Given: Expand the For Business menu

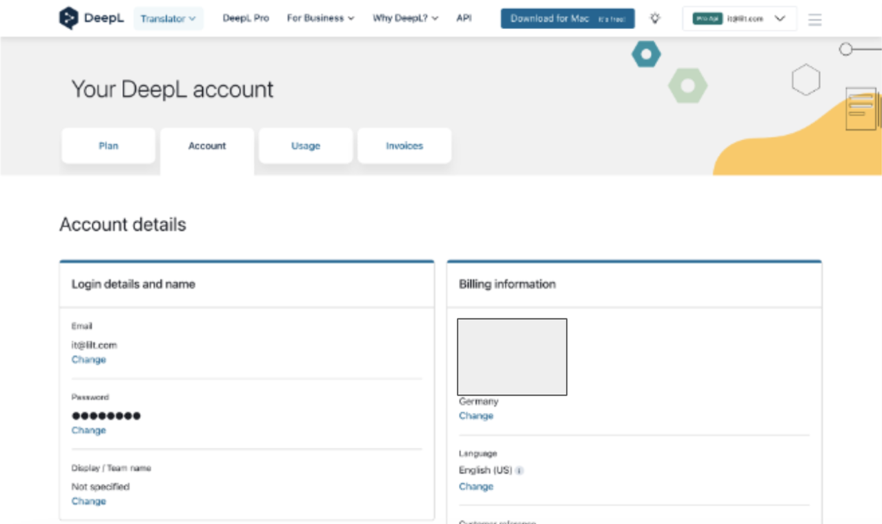Looking at the screenshot, I should click(320, 18).
